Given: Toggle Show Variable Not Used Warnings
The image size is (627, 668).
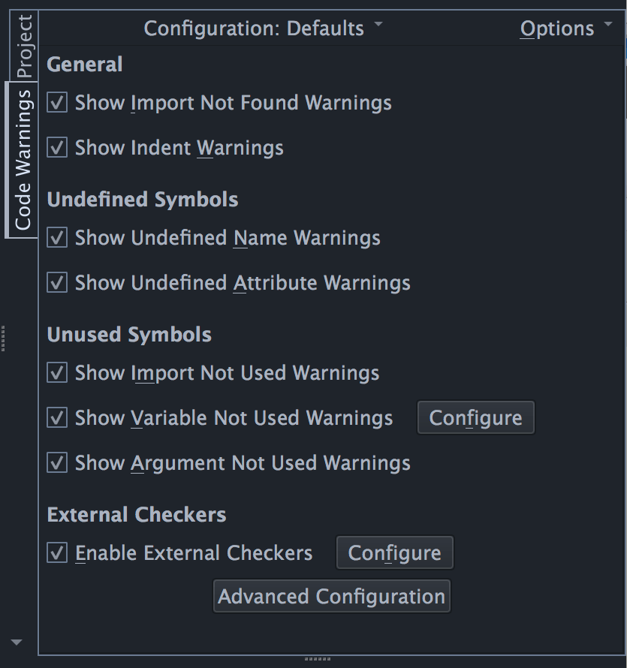Looking at the screenshot, I should (57, 418).
